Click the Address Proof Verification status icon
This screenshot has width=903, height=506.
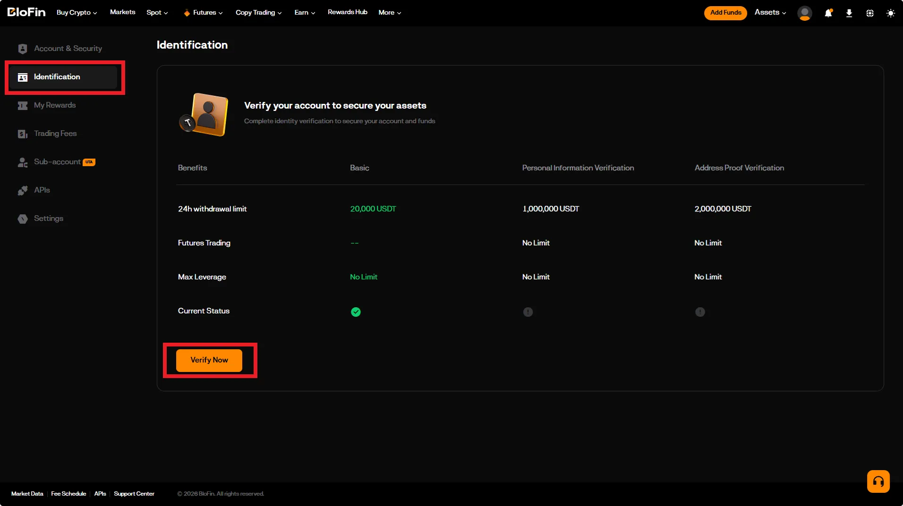700,312
